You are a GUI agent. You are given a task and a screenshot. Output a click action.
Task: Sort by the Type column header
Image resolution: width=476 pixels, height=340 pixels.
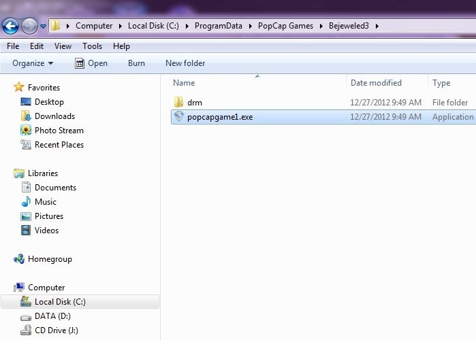[x=441, y=83]
